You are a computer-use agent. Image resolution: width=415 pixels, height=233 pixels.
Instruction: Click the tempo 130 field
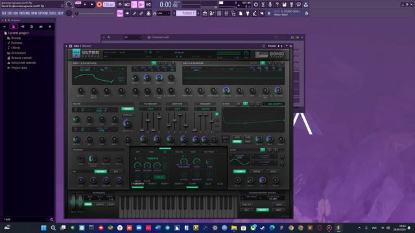point(109,5)
